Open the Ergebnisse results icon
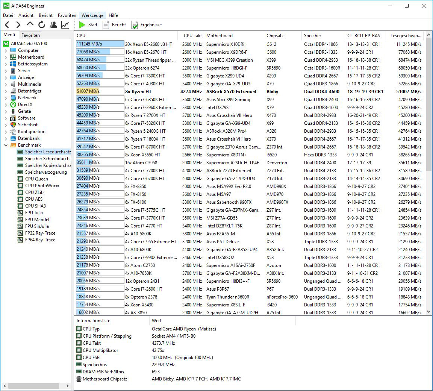Image resolution: width=433 pixels, height=391 pixels. [x=135, y=25]
